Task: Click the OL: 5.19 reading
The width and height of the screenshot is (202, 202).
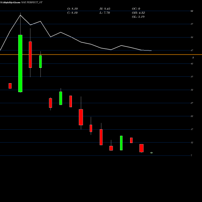Action: coord(138,17)
